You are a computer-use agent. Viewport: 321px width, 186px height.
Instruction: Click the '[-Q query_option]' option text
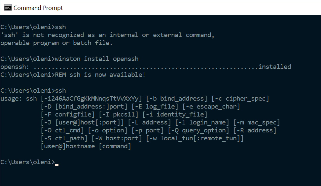tap(198, 130)
